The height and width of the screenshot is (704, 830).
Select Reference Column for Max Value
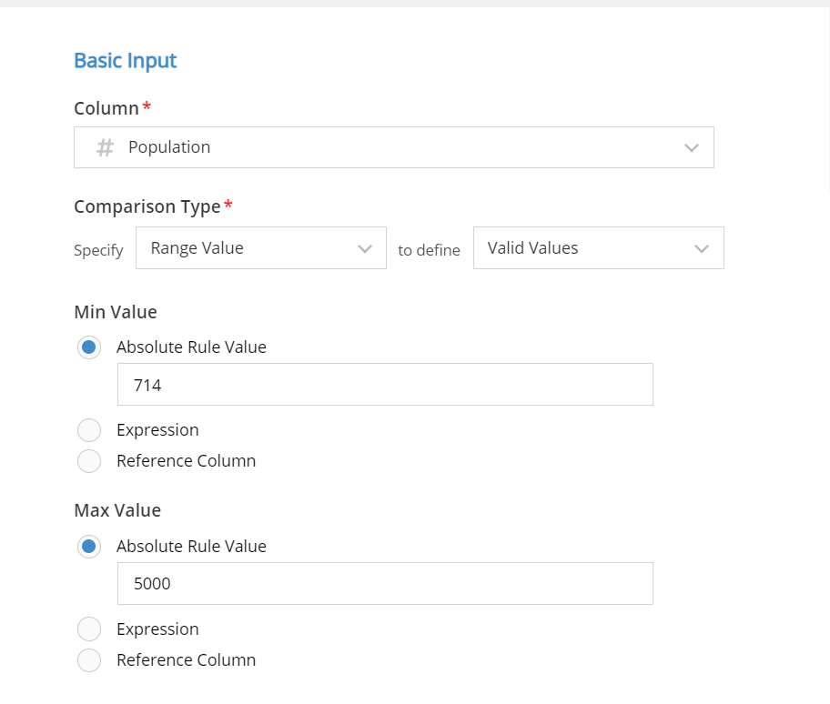[89, 660]
